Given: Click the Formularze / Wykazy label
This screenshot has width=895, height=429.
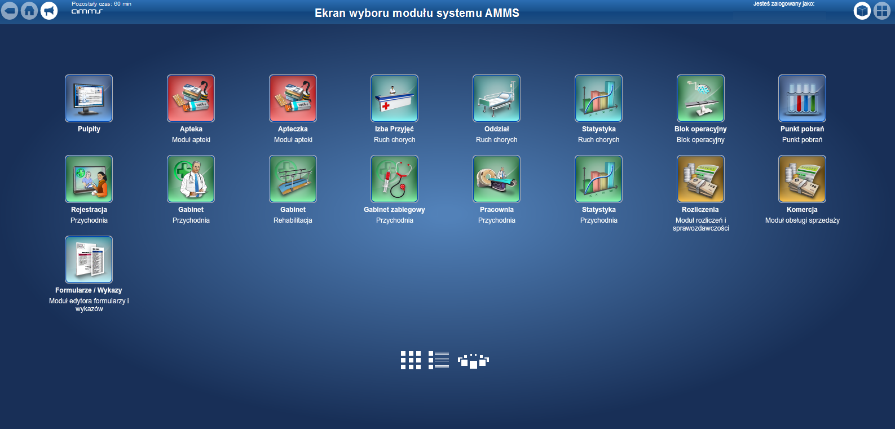Looking at the screenshot, I should click(89, 290).
